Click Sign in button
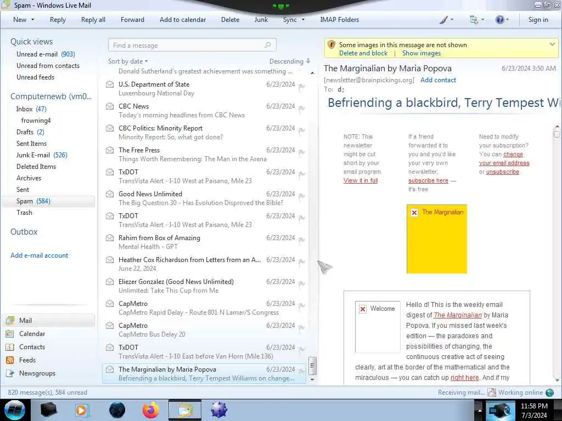562x421 pixels. [538, 20]
